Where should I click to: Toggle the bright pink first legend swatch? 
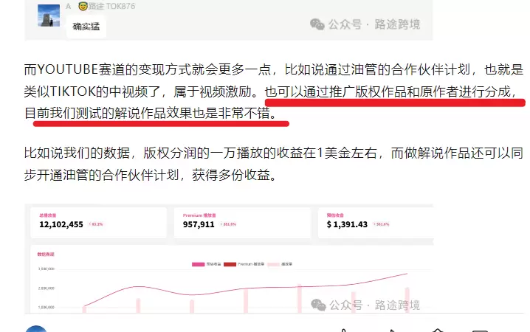199,264
